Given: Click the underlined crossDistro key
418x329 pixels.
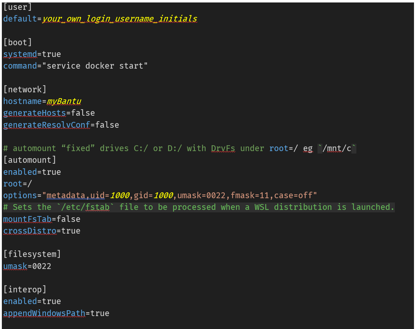Looking at the screenshot, I should [30, 231].
